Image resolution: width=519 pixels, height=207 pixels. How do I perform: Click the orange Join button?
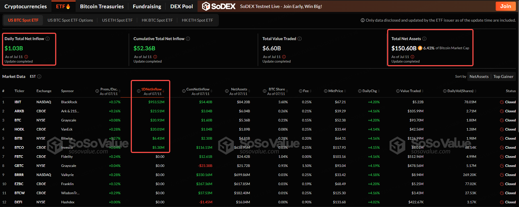(506, 6)
